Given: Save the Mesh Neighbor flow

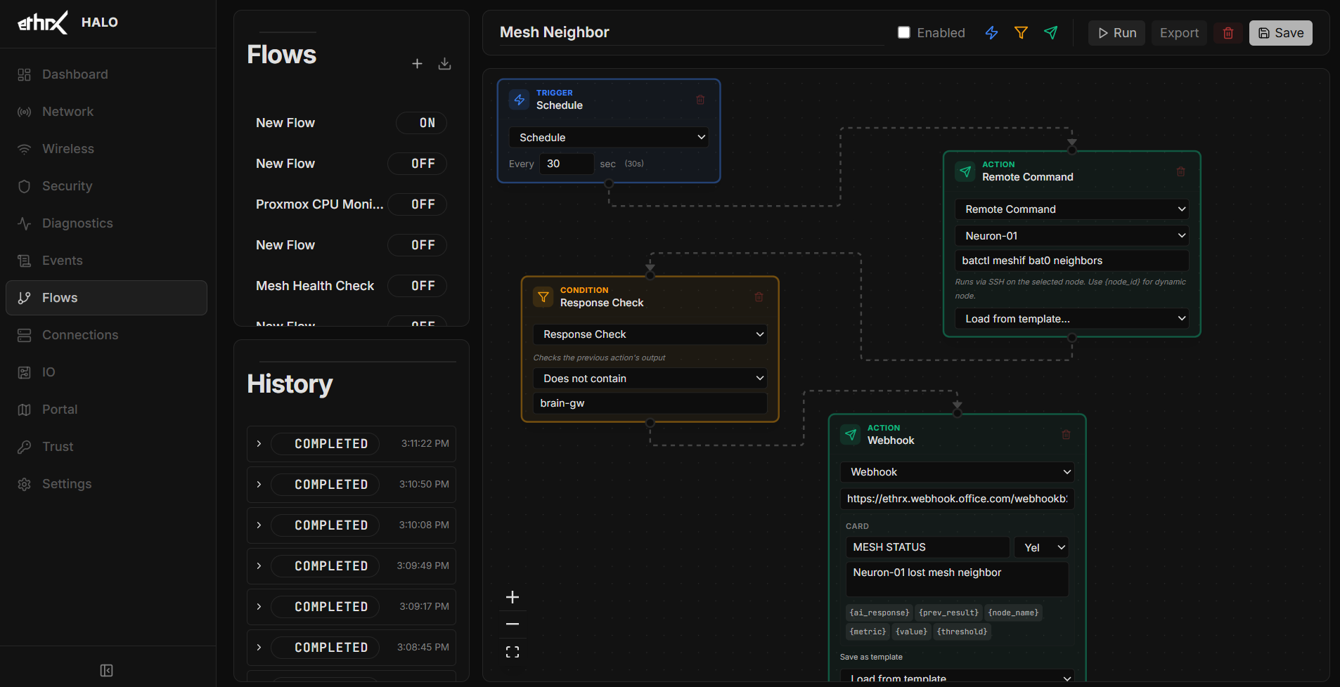Looking at the screenshot, I should tap(1281, 33).
